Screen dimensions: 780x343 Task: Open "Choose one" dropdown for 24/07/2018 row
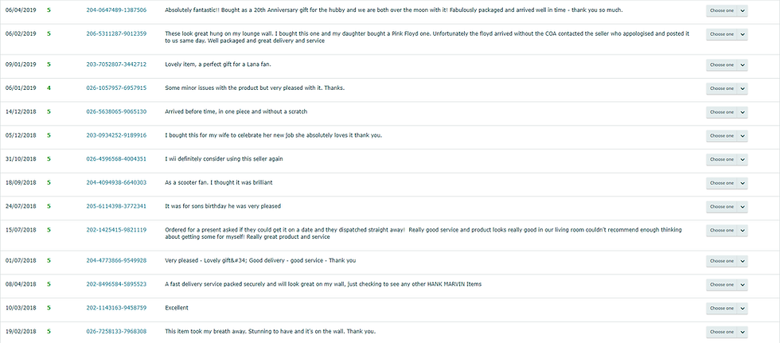[x=727, y=206]
